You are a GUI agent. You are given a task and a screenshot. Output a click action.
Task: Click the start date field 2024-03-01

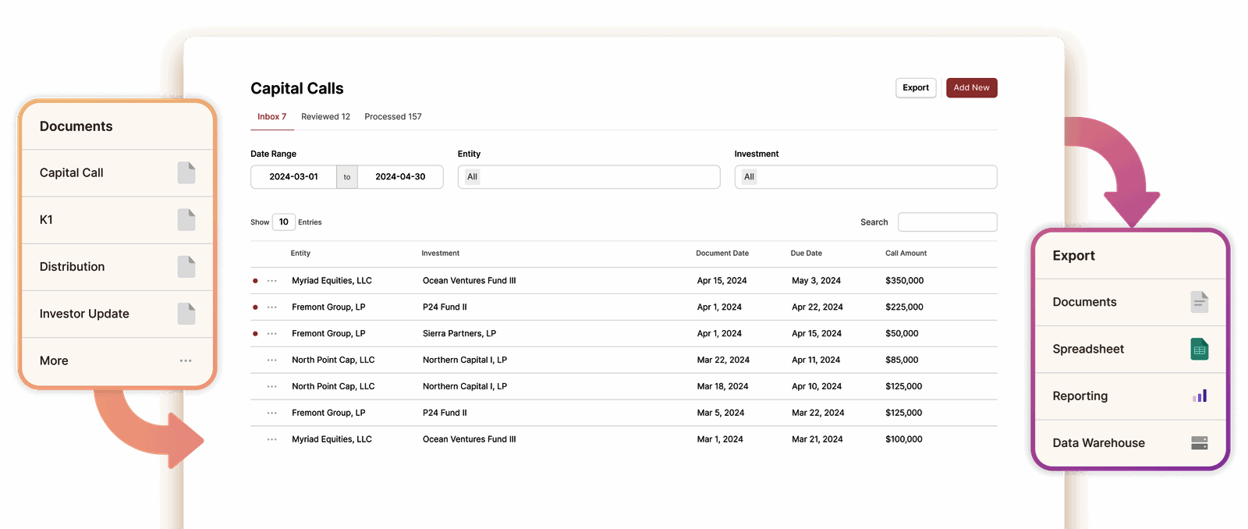coord(294,177)
